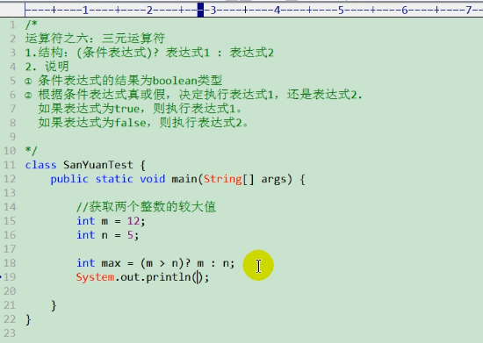Click line number 23 in the gutter

pyautogui.click(x=10, y=333)
